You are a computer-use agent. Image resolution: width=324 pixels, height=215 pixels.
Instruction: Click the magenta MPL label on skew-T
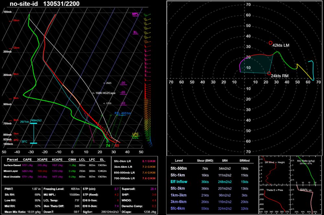click(x=135, y=14)
